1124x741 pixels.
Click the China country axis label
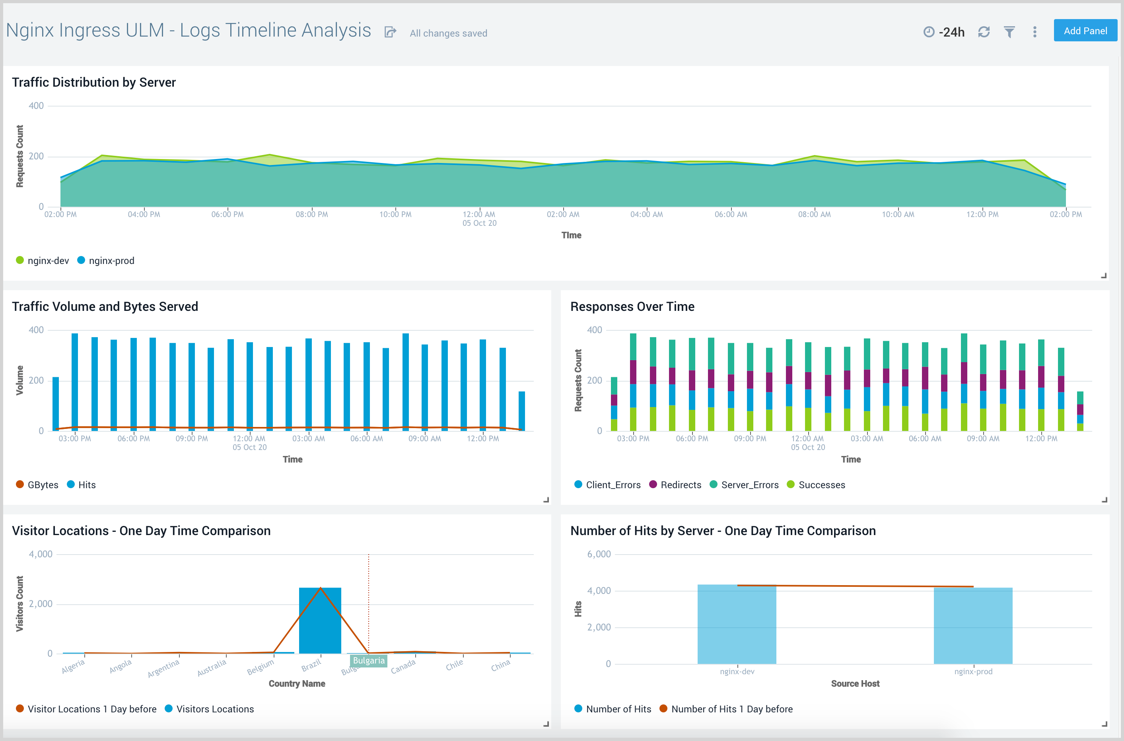click(x=500, y=665)
